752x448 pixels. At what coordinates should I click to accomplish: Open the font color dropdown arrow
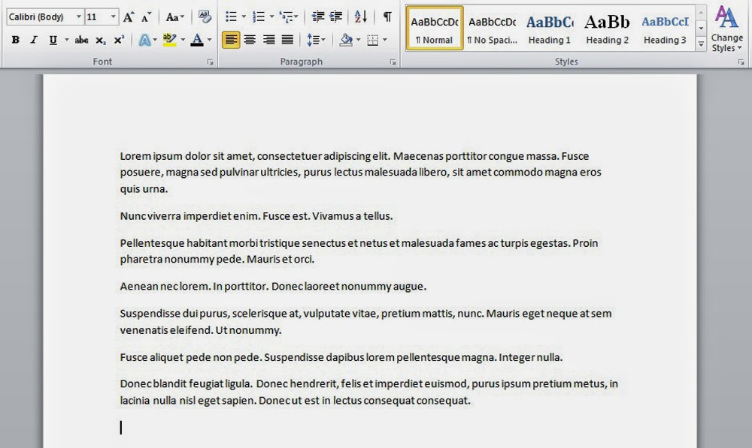(209, 40)
